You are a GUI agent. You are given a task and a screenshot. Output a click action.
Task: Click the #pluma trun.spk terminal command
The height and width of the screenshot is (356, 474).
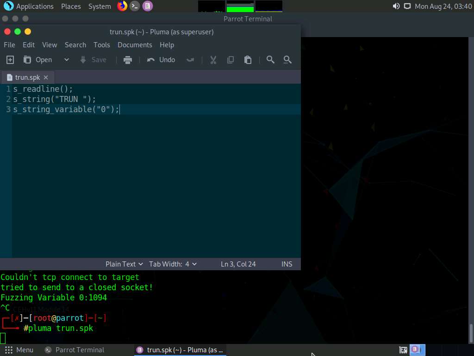coord(58,328)
